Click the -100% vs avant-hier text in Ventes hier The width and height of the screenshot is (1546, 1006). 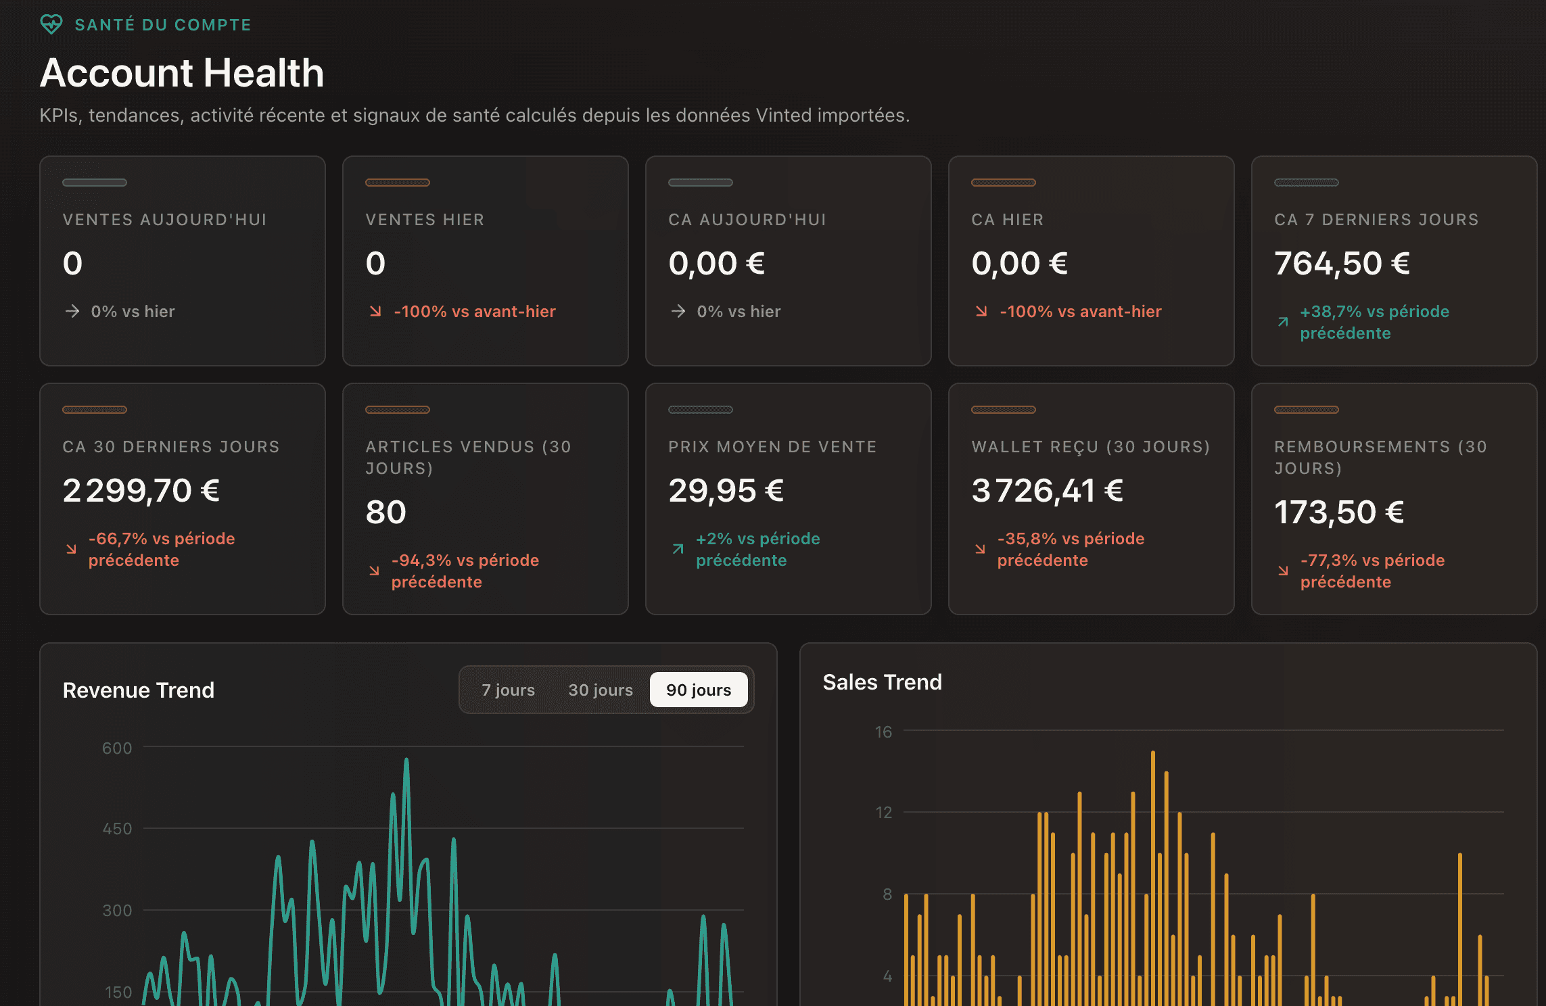(x=475, y=312)
